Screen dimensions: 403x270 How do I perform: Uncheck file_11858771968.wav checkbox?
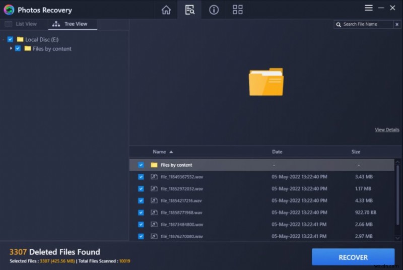(x=141, y=213)
